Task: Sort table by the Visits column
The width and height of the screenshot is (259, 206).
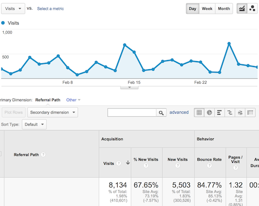Action: tap(108, 163)
